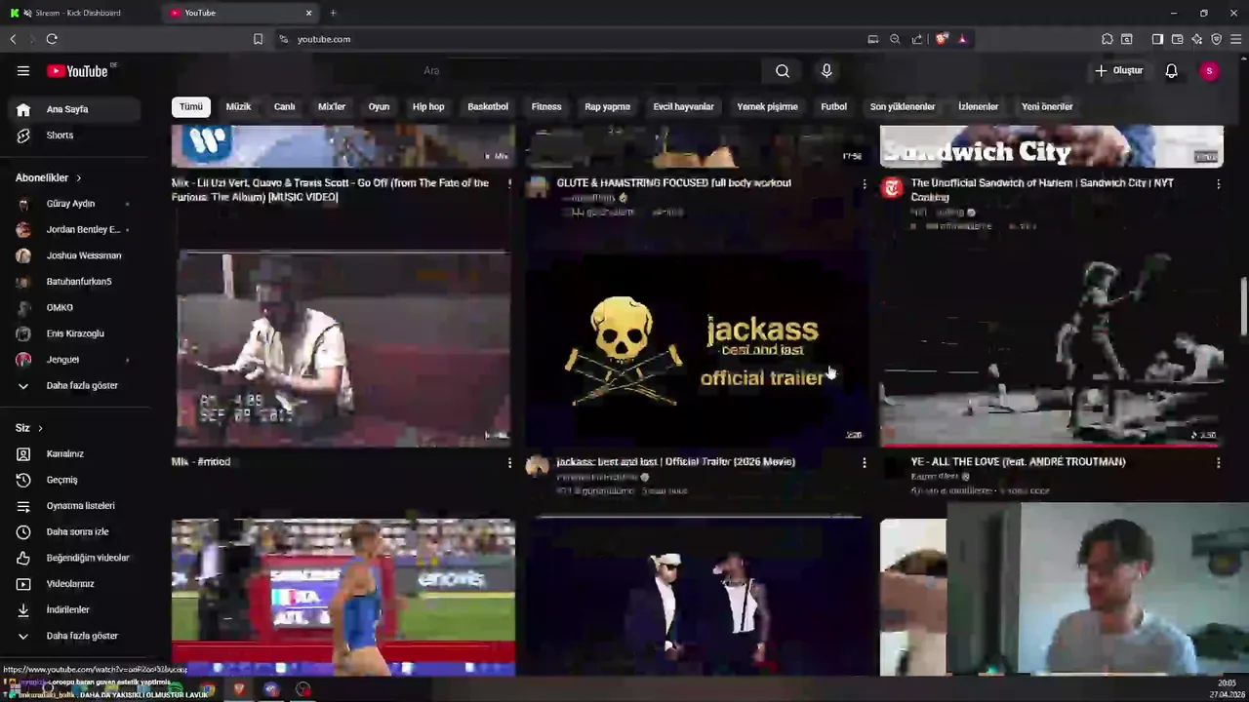Screen dimensions: 1249x702
Task: Click the VPN shield icon in toolbar
Action: 1216,39
